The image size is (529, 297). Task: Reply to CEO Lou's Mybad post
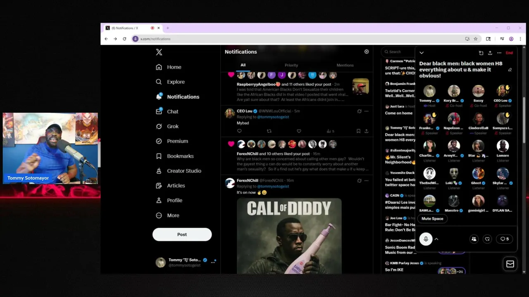coord(239,131)
